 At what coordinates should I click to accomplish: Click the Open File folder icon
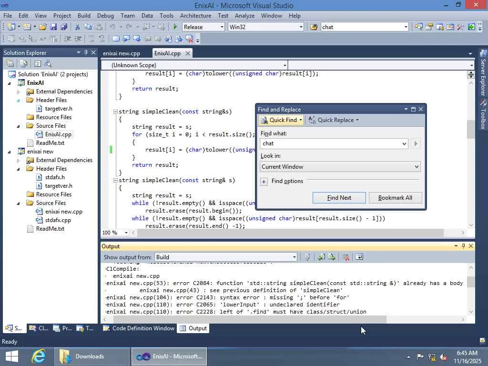[x=43, y=27]
